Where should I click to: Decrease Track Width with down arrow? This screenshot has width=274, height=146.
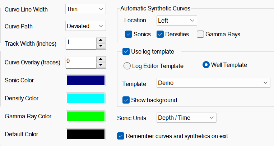(x=101, y=46)
